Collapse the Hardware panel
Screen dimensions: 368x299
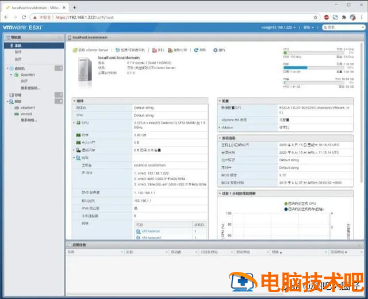(74, 101)
